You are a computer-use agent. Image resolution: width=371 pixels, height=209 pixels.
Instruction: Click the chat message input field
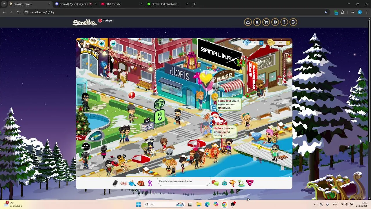tap(184, 182)
